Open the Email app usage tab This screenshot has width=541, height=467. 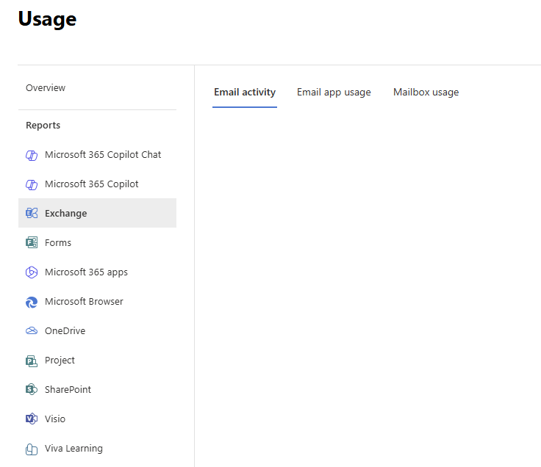[x=334, y=93]
